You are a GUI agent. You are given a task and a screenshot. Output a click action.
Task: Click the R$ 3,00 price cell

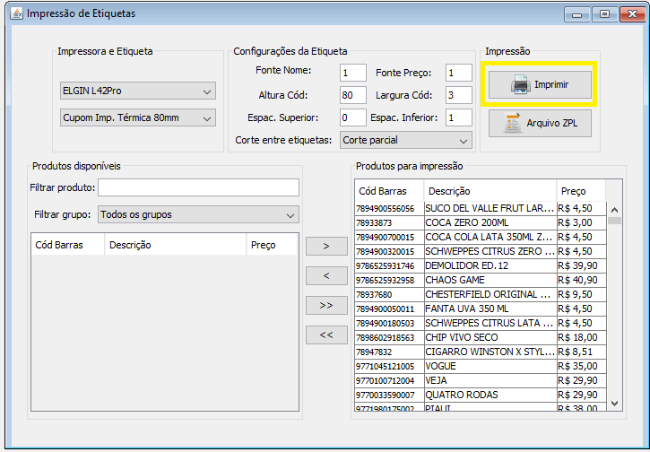pos(581,222)
